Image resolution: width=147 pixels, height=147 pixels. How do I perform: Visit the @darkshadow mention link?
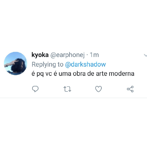(85, 64)
